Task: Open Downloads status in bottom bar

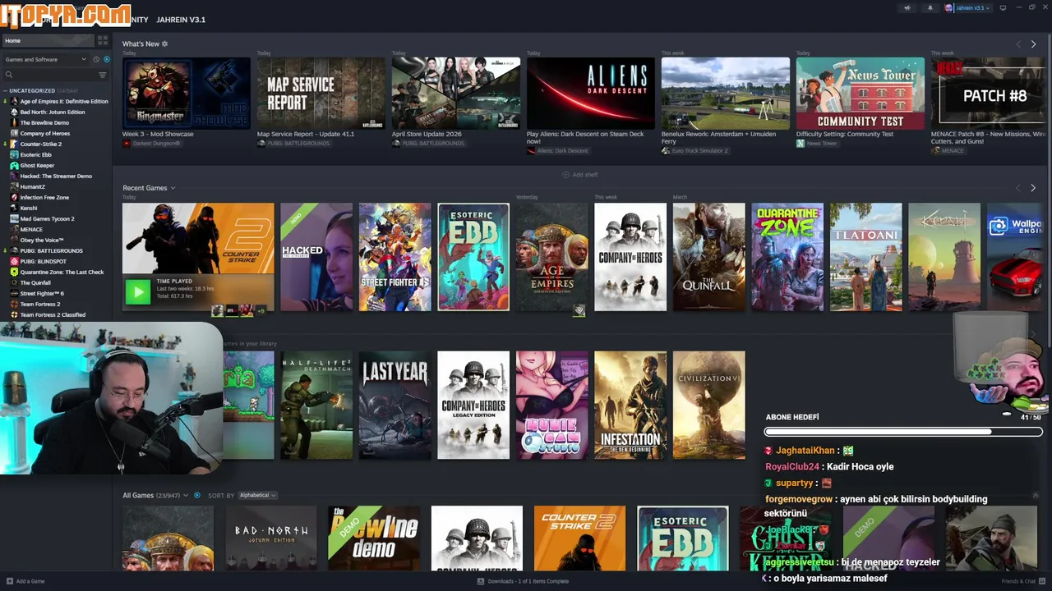Action: tap(523, 581)
